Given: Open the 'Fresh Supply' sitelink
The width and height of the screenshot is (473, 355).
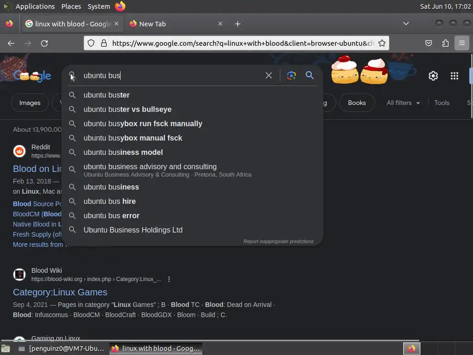Looking at the screenshot, I should 37,234.
